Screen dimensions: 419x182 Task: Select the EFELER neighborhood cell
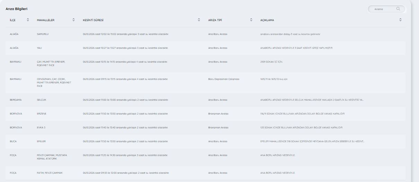(41, 142)
